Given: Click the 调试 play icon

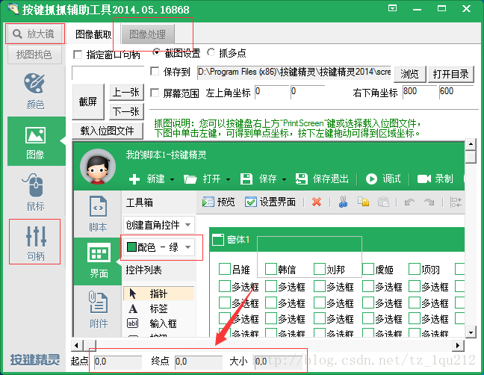Looking at the screenshot, I should 371,179.
